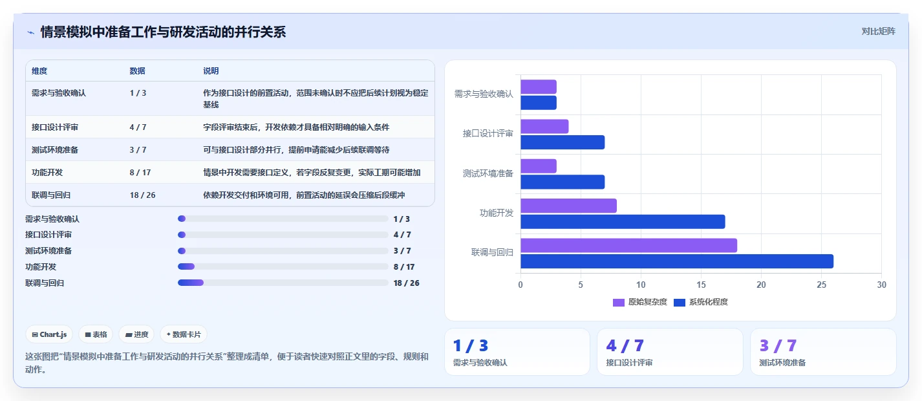Click the 数据 table column header
This screenshot has width=922, height=401.
tap(137, 71)
